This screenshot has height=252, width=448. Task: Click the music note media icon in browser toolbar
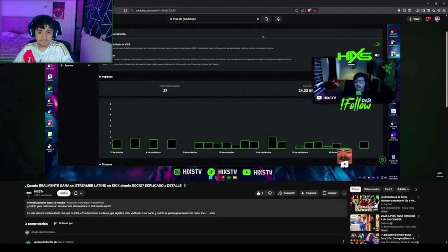(x=418, y=10)
